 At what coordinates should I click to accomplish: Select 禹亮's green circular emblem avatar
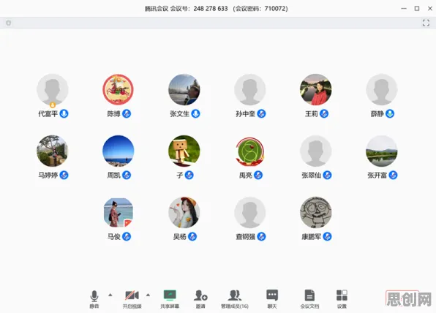click(x=250, y=151)
